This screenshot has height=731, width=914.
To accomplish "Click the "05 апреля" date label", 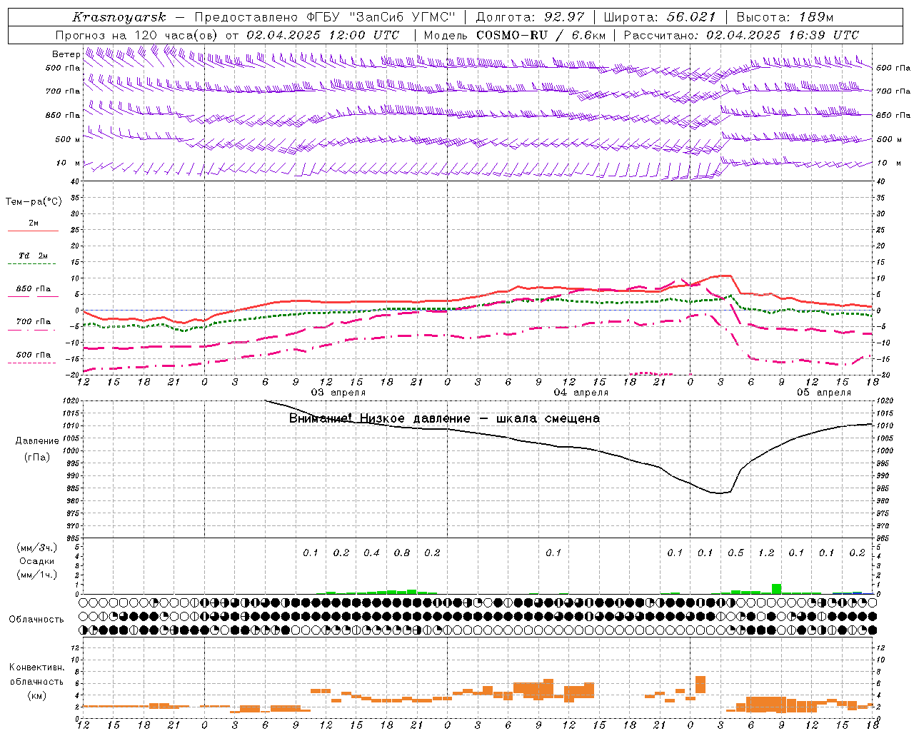I will [824, 393].
